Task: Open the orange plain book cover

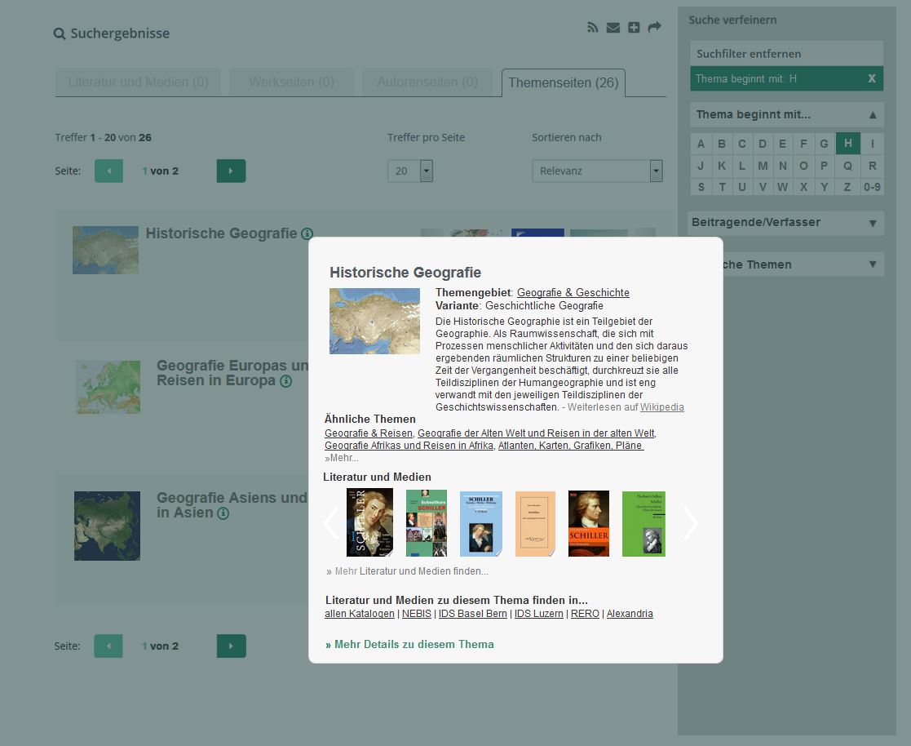Action: 535,524
